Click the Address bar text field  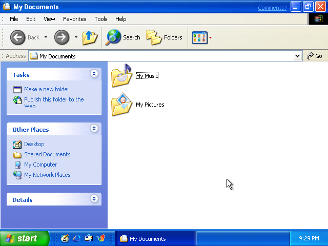(165, 56)
